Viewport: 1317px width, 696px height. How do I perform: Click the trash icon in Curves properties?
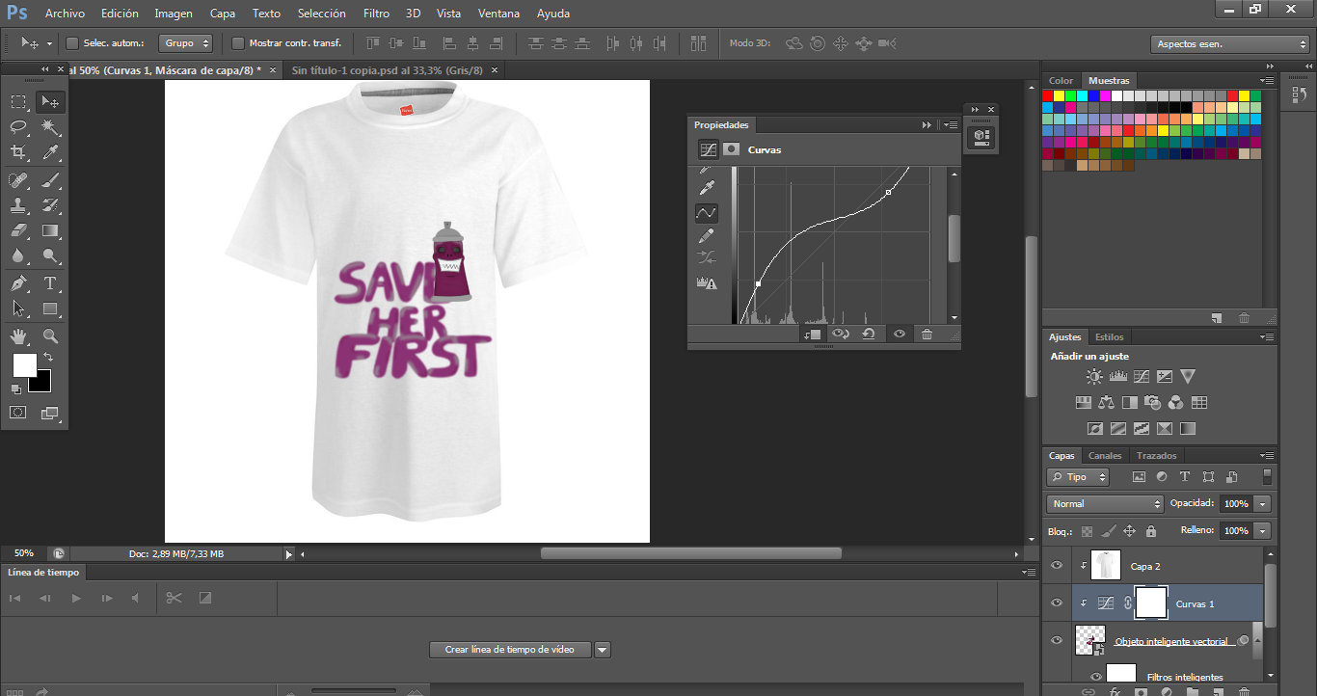pyautogui.click(x=927, y=334)
